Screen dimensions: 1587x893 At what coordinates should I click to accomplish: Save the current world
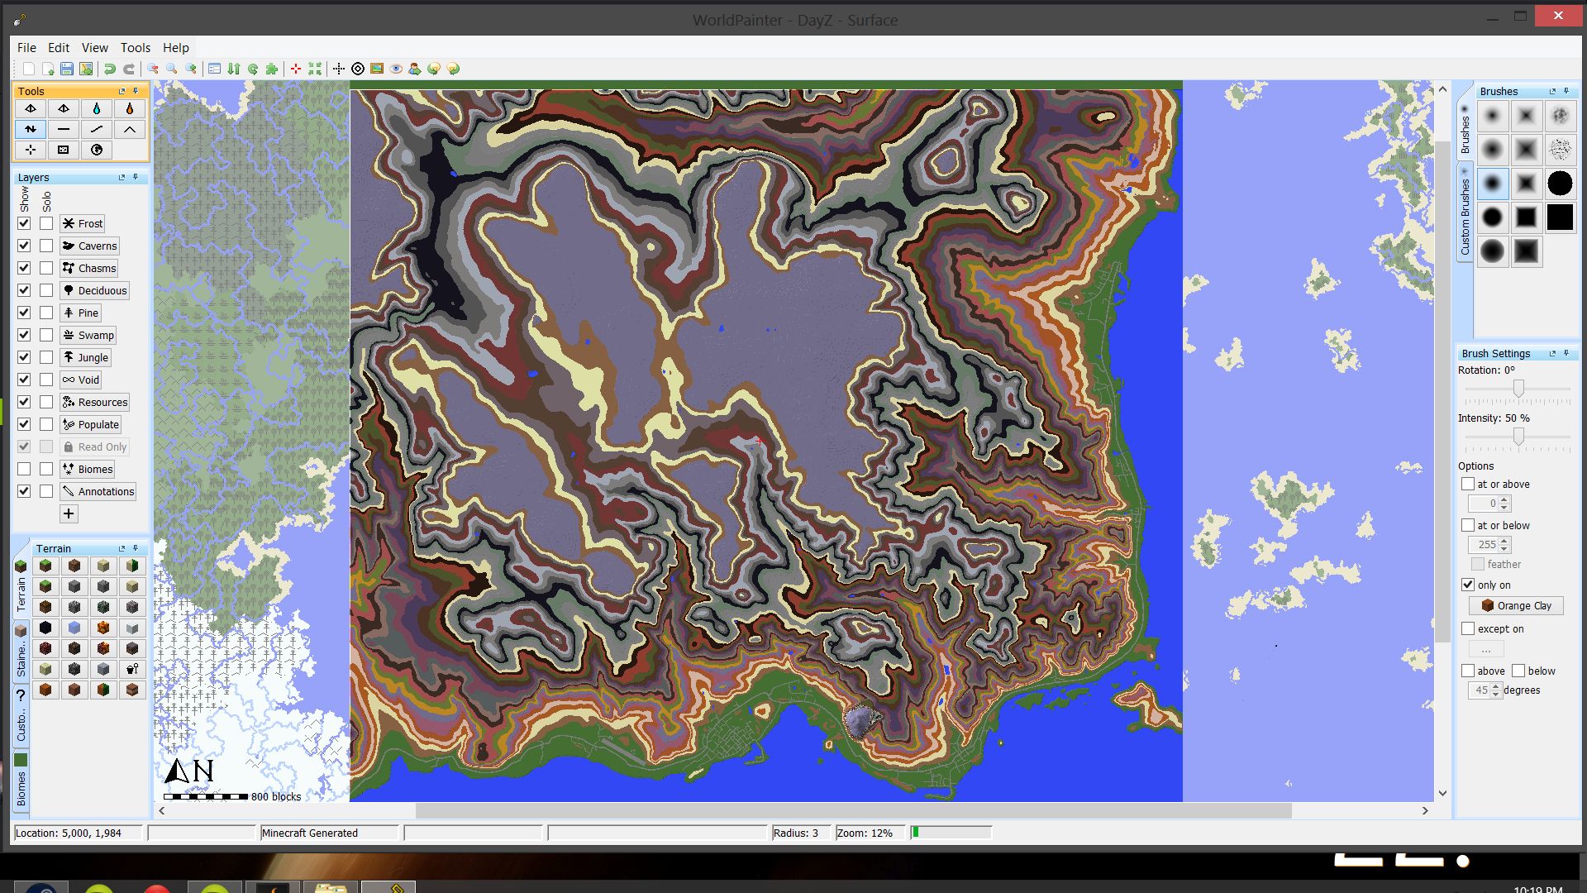pyautogui.click(x=66, y=69)
